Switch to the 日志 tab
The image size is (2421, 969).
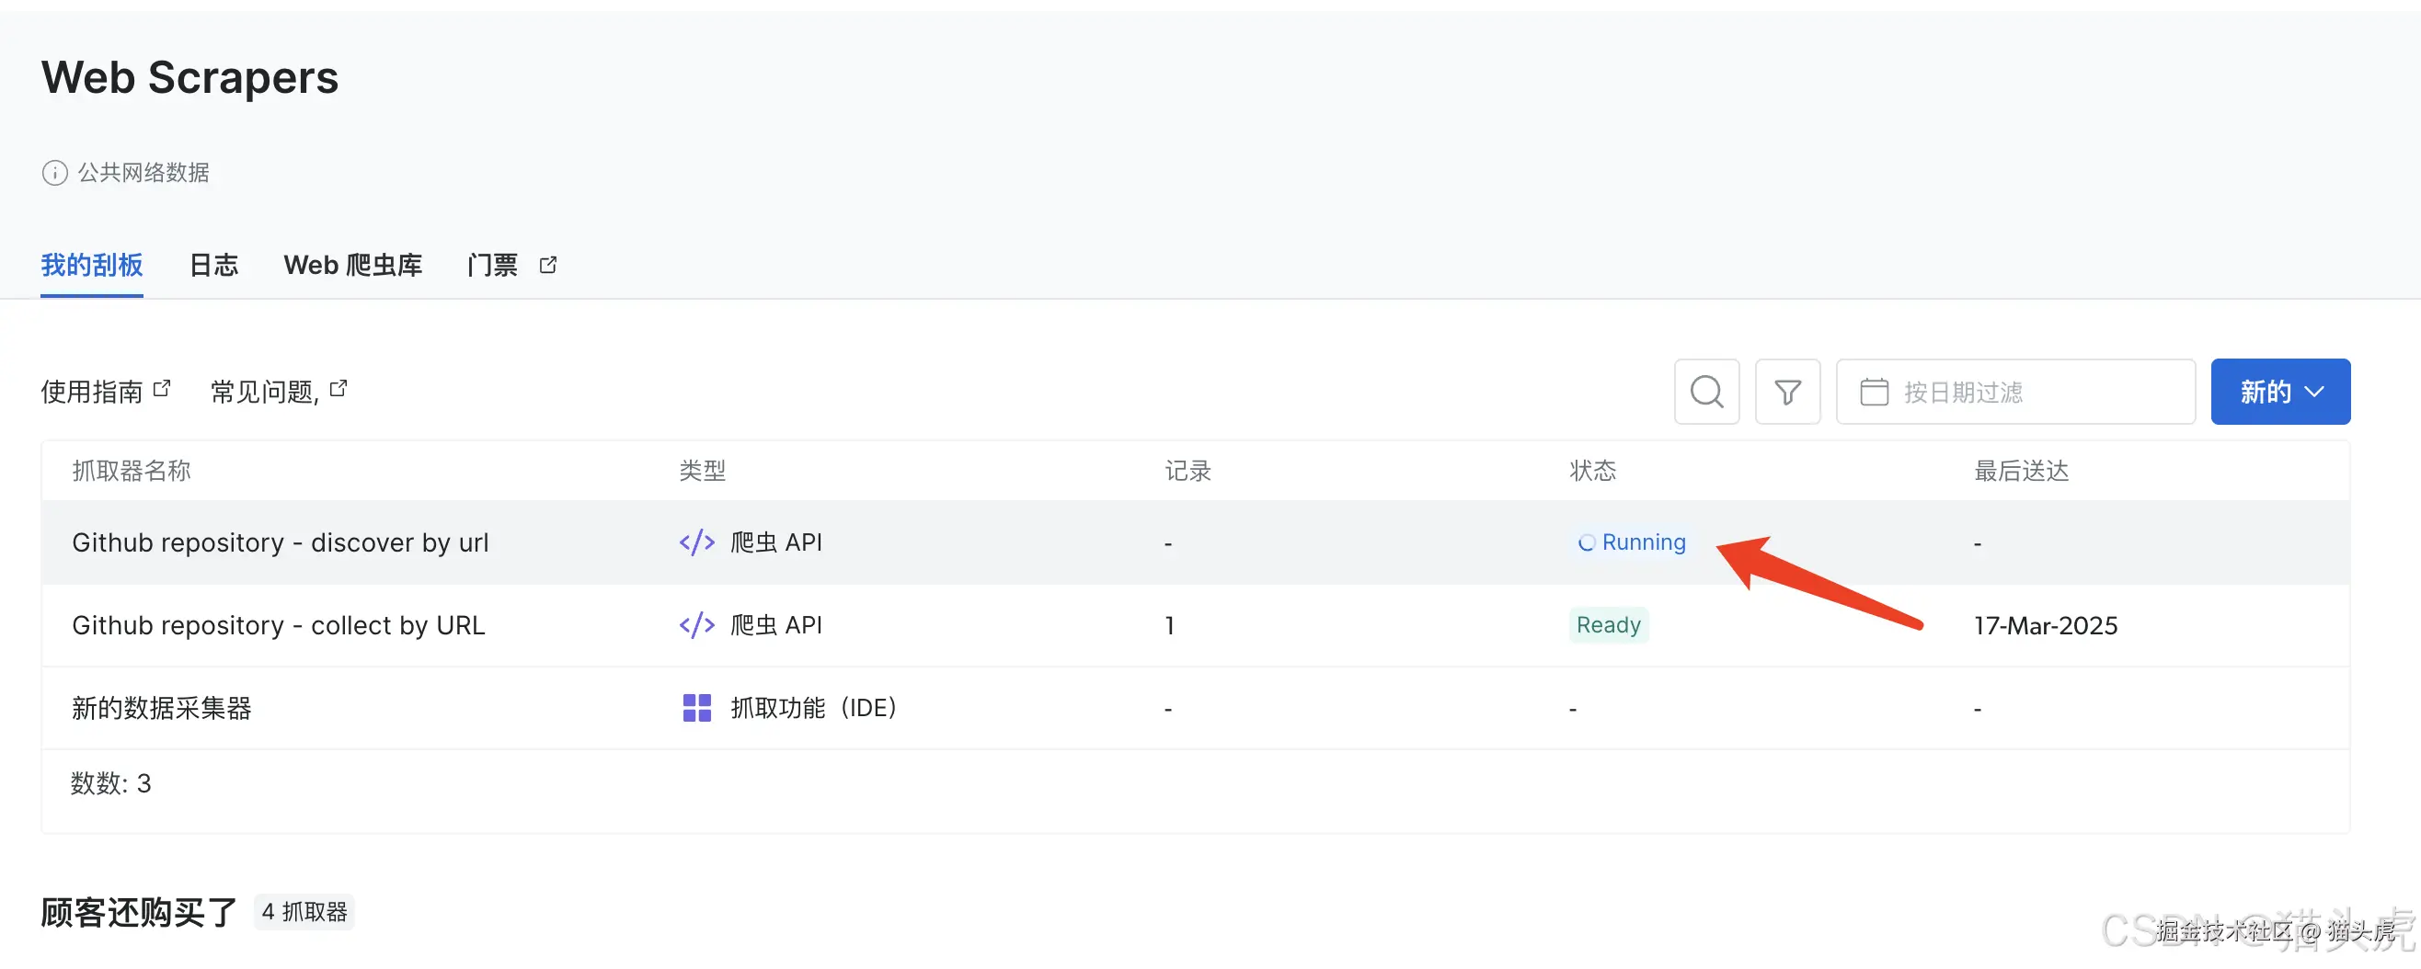(x=213, y=265)
